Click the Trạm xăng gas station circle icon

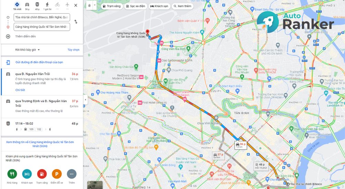pos(42,174)
